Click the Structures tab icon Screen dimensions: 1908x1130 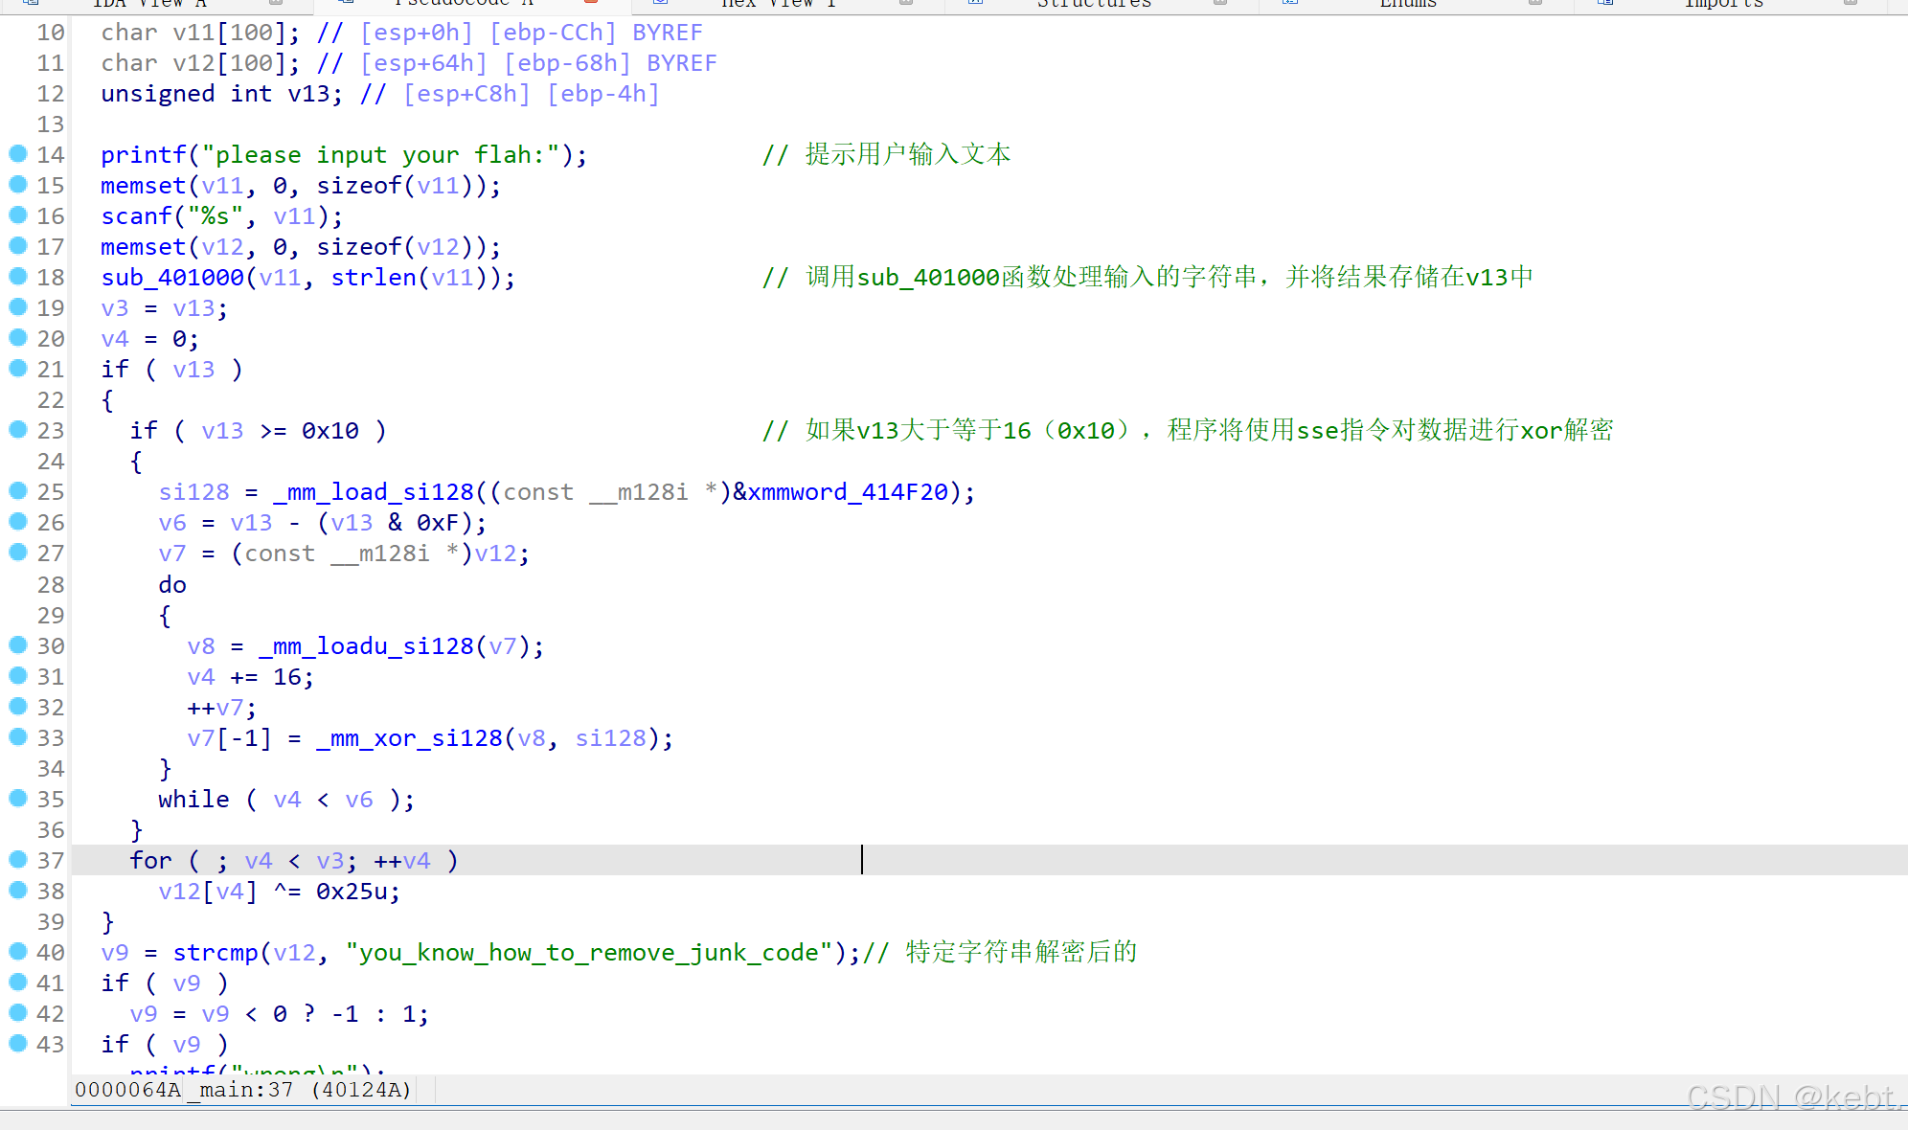pos(974,4)
